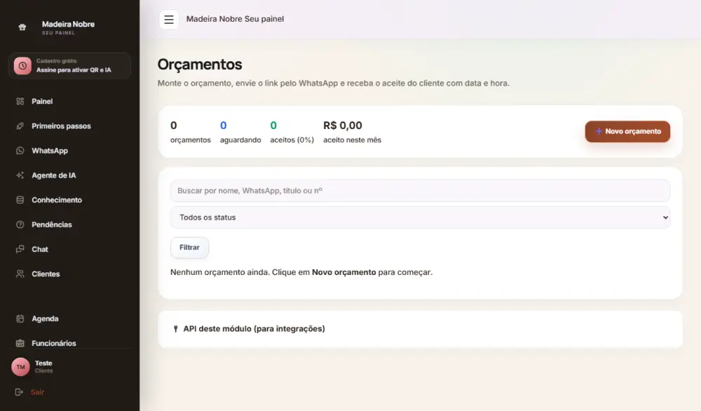
Task: Create a Novo orçamento
Action: (627, 131)
